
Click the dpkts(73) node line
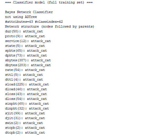[x=26, y=55]
